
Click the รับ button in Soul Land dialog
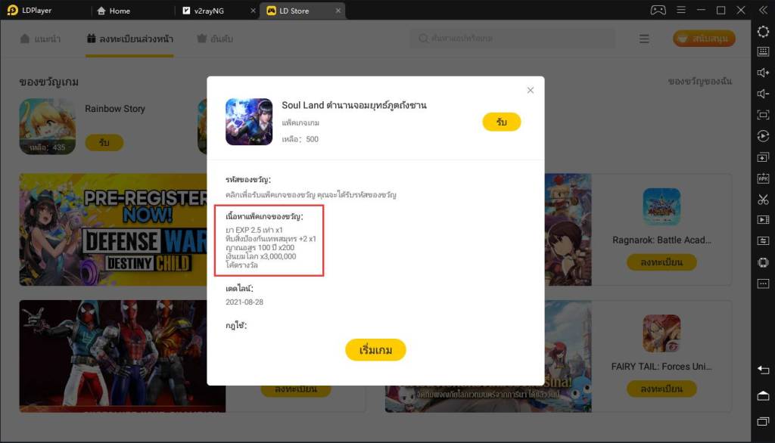502,122
